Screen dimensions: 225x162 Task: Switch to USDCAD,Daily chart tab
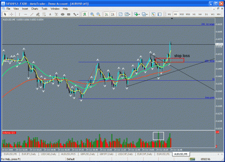pos(49,154)
